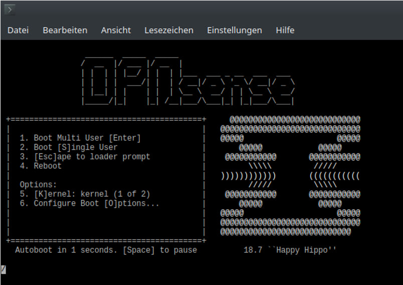This screenshot has height=285, width=403.
Task: Open the Ansicht menu
Action: (x=116, y=30)
